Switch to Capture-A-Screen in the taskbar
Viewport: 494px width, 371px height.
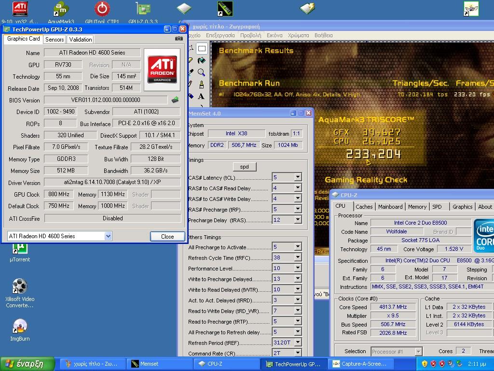(x=360, y=364)
